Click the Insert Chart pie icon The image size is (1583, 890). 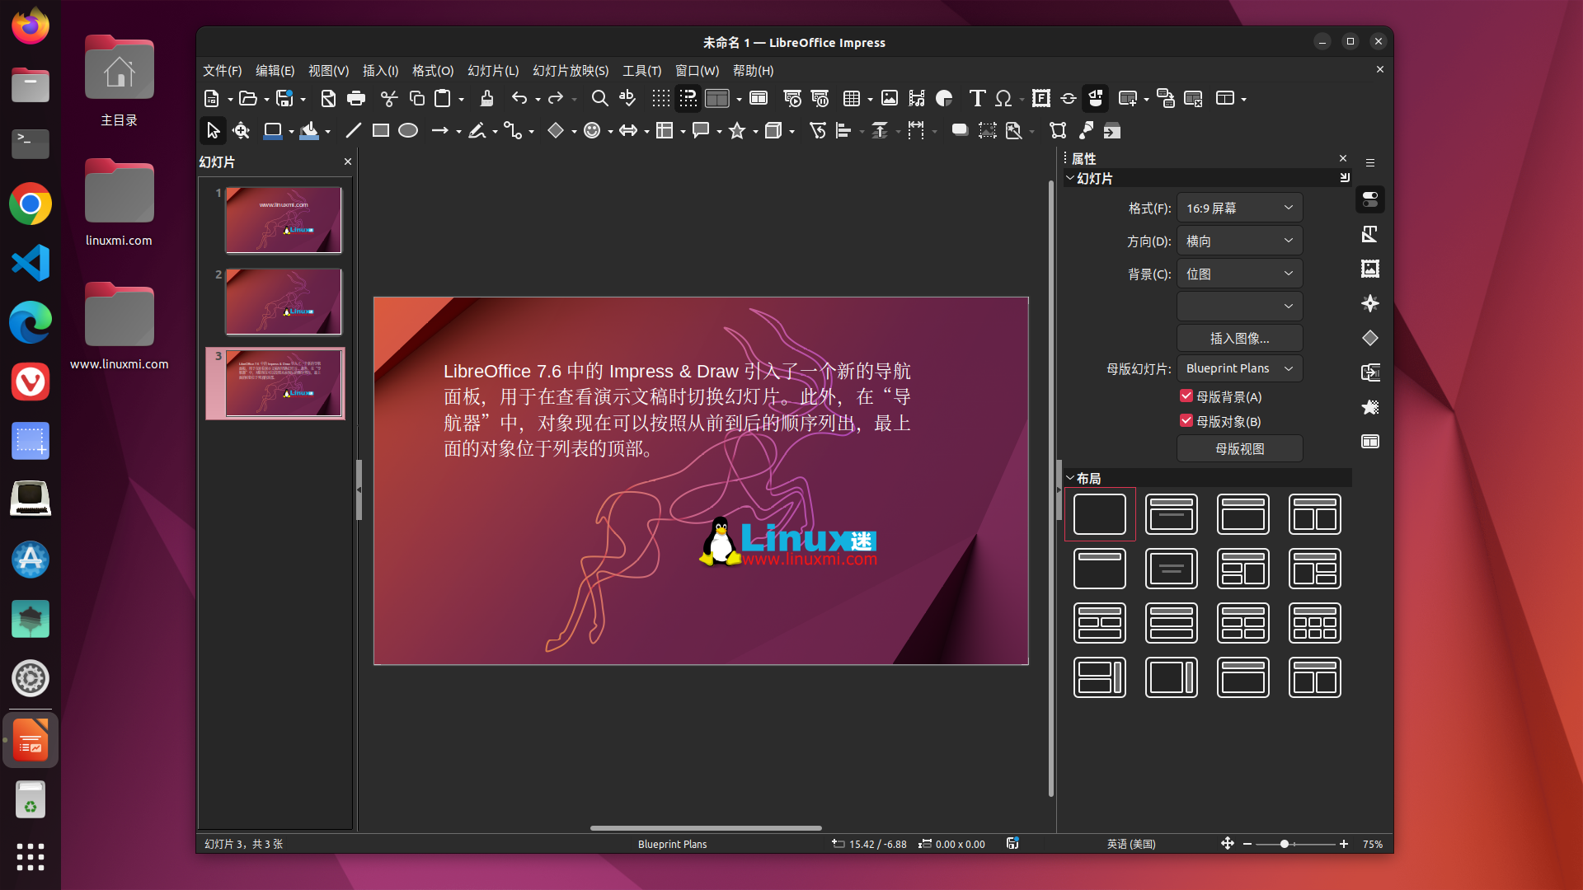pyautogui.click(x=945, y=99)
